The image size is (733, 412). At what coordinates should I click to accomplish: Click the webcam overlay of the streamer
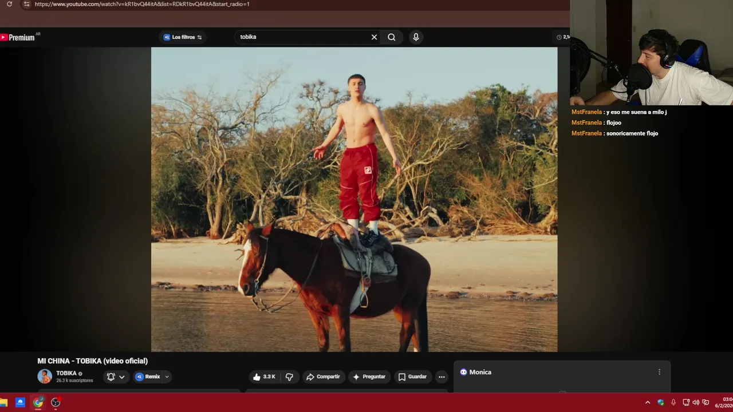652,53
